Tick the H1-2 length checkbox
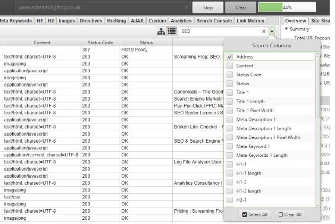 click(230, 192)
